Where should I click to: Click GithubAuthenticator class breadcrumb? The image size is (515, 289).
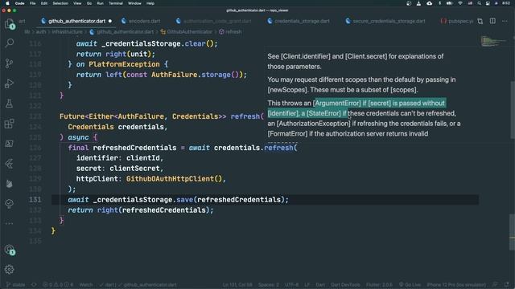[186, 32]
